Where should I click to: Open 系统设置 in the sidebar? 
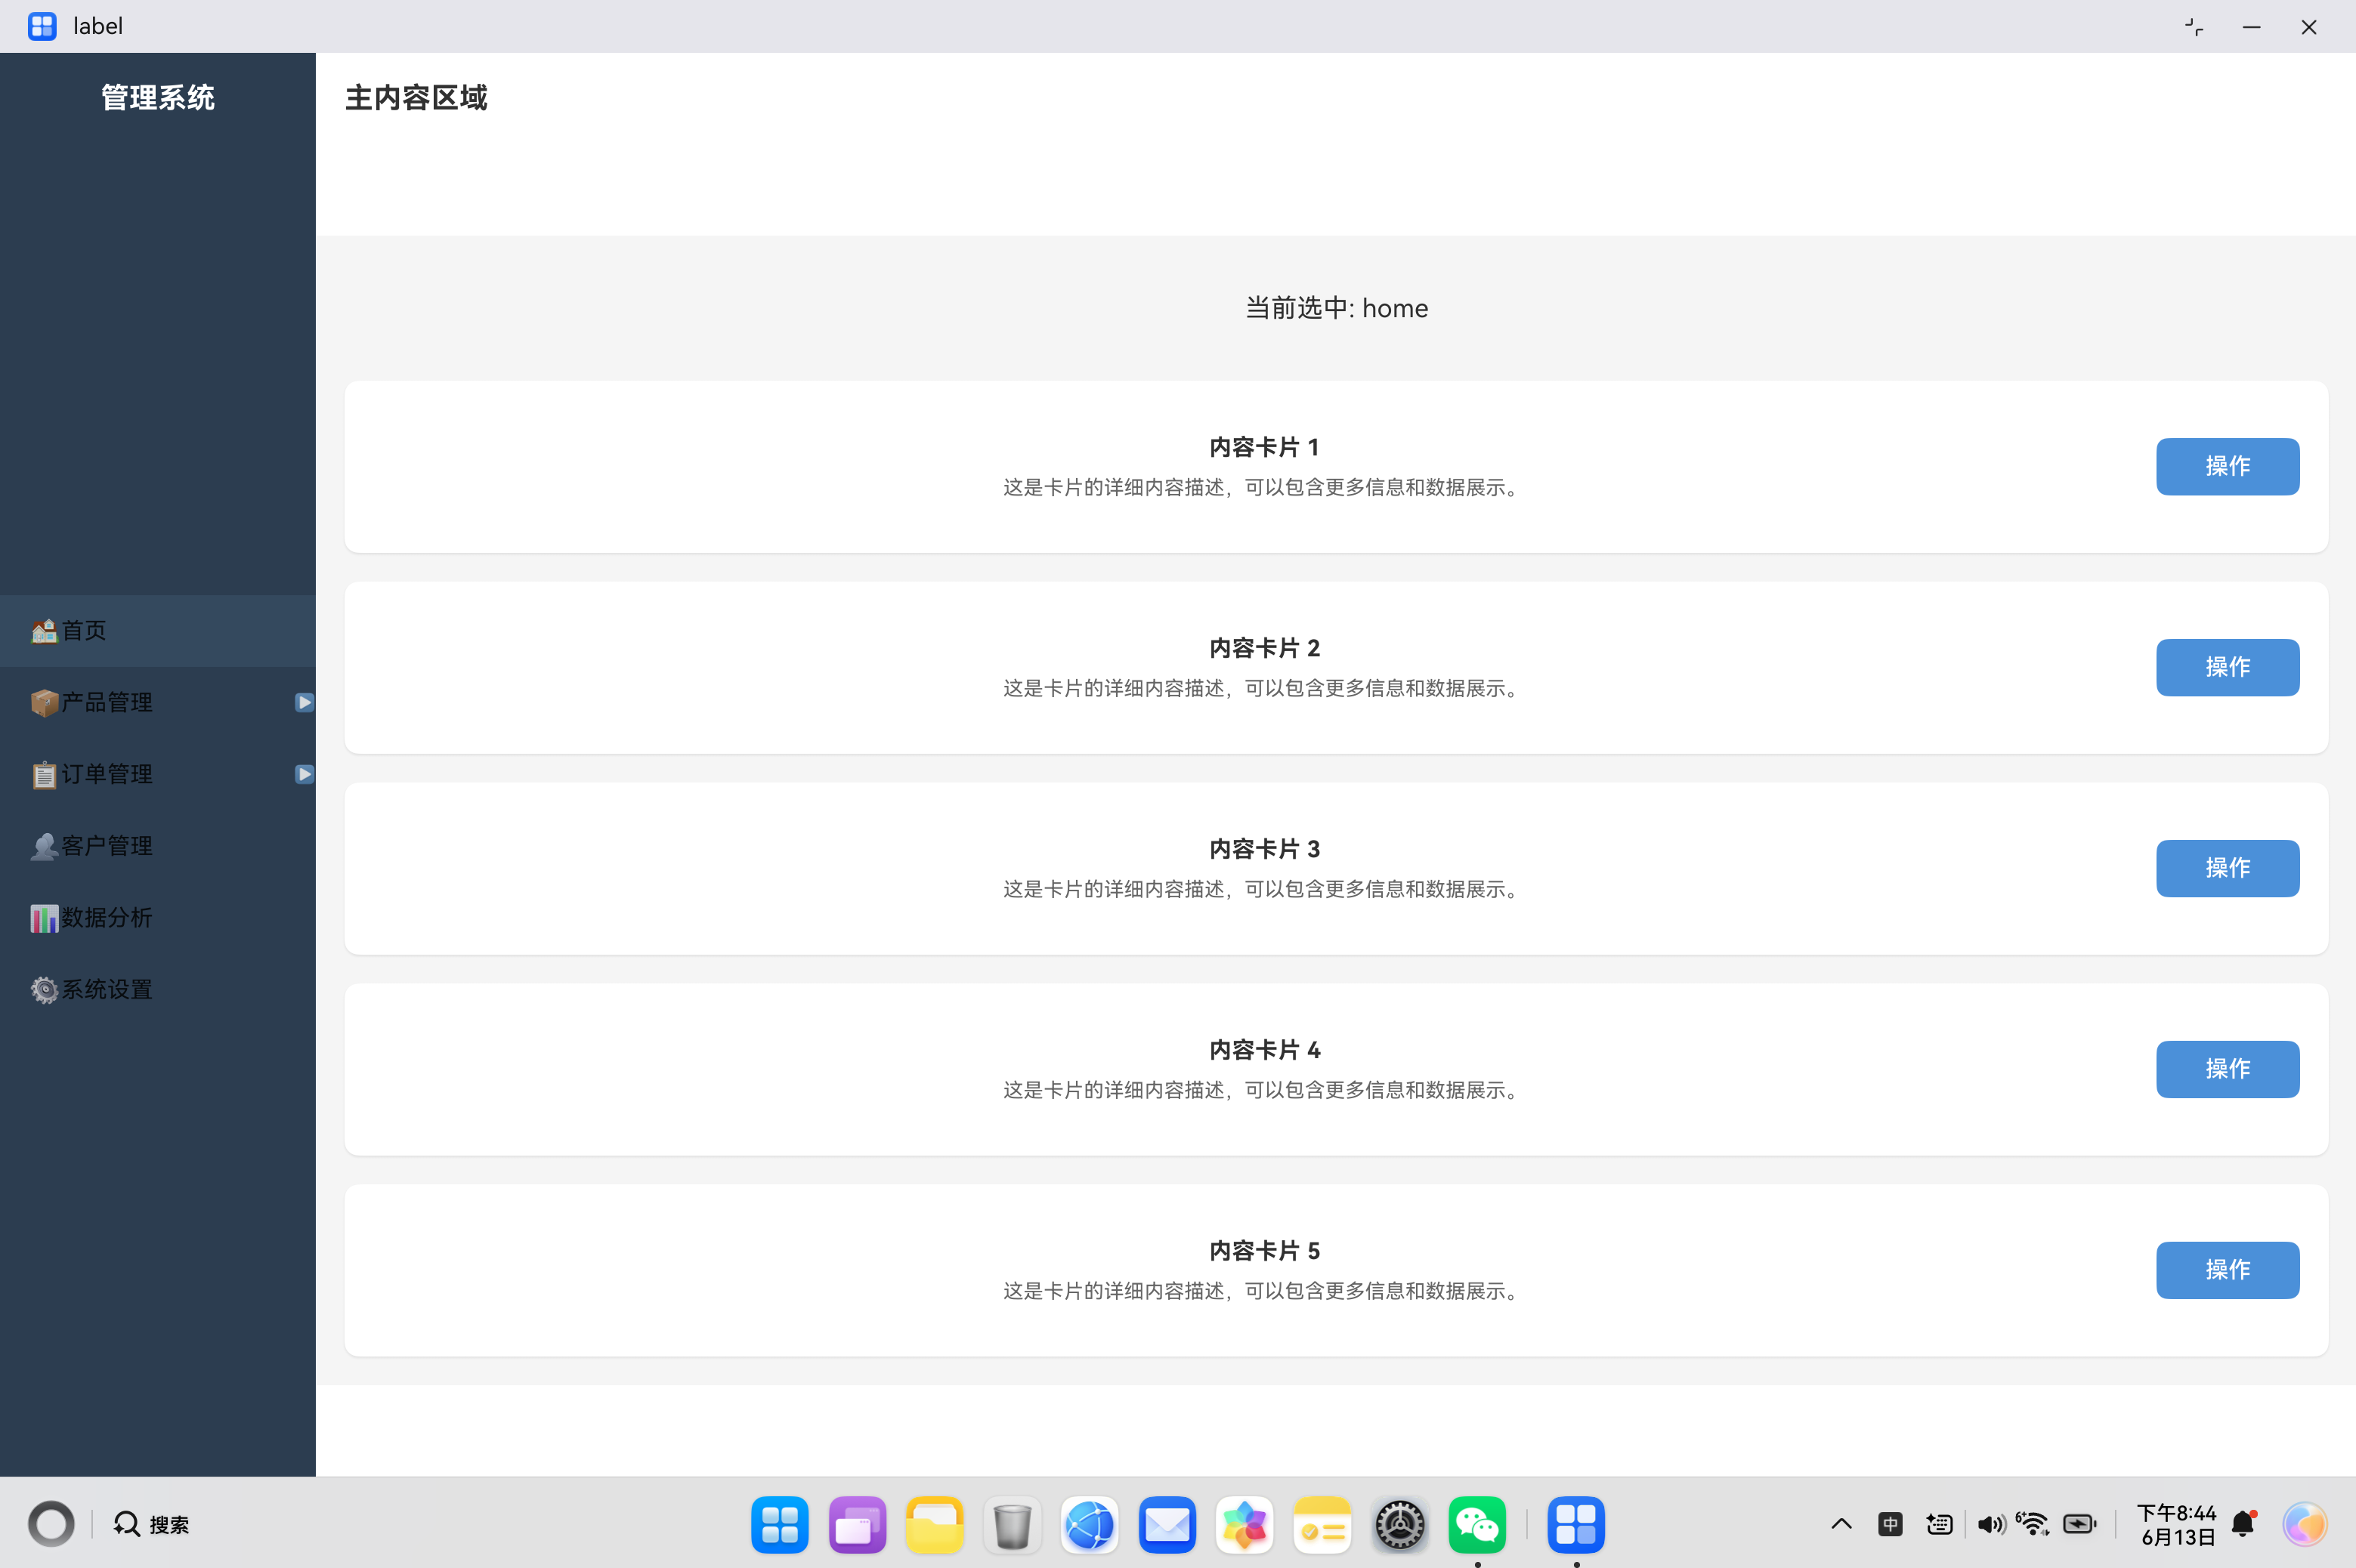click(x=158, y=990)
